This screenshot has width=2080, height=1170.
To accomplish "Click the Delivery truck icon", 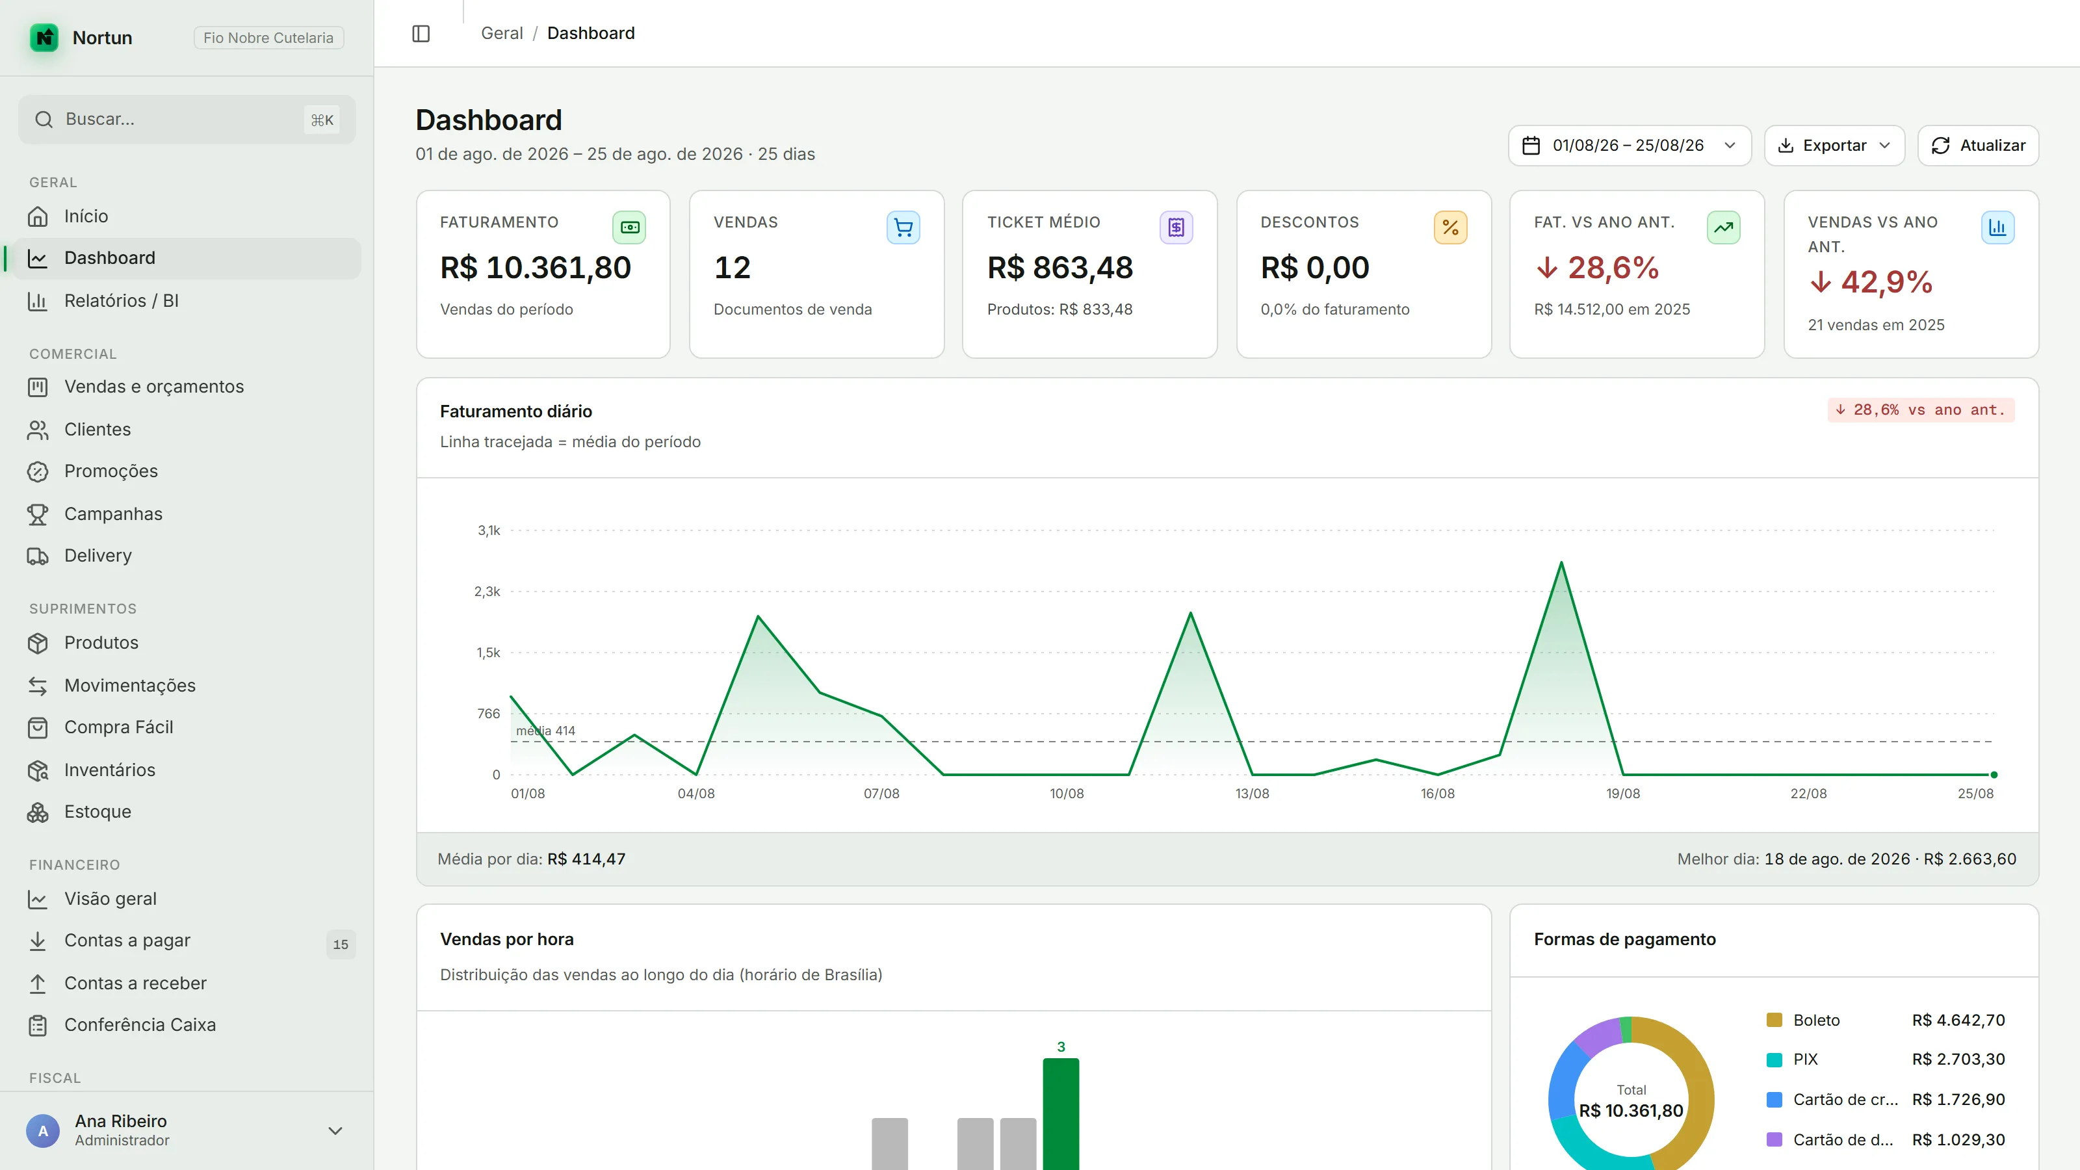I will click(x=37, y=556).
